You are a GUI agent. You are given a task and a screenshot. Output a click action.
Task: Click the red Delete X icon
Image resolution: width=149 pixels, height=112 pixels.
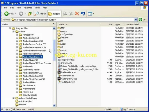click(x=77, y=14)
